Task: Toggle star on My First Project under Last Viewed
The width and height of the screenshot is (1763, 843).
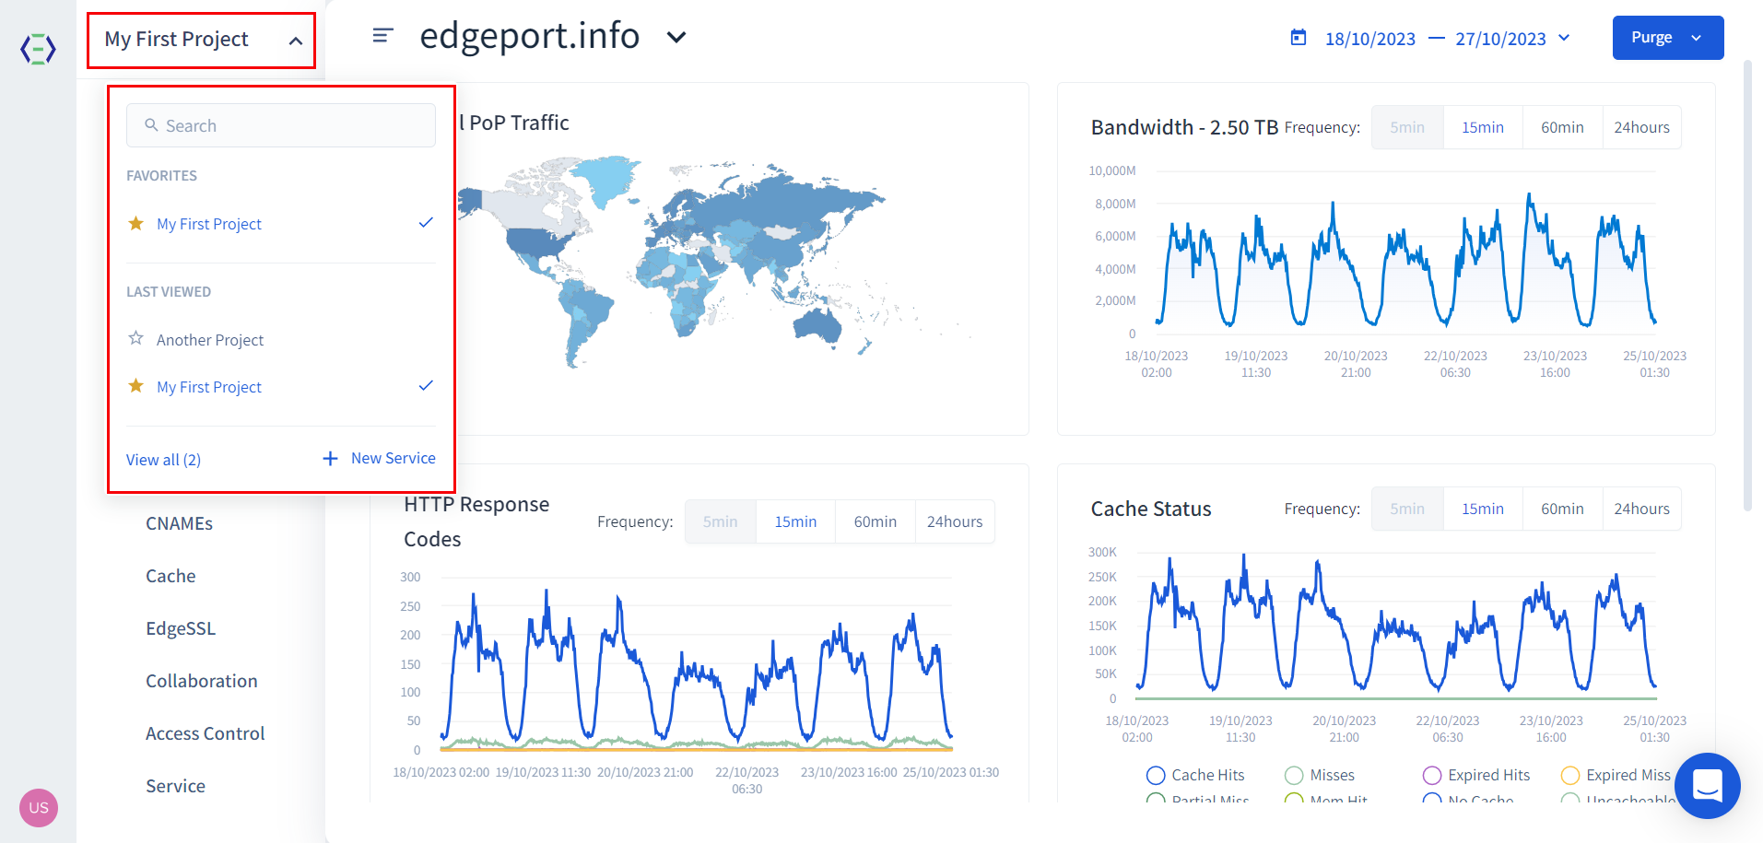Action: tap(136, 386)
